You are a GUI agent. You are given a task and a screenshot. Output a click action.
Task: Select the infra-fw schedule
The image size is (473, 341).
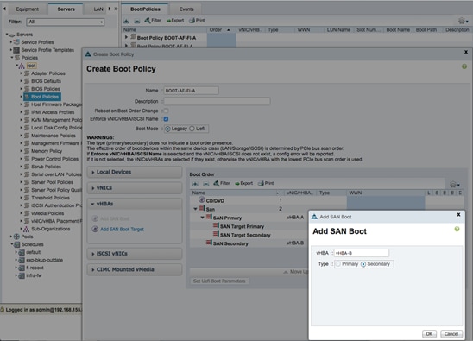[34, 275]
